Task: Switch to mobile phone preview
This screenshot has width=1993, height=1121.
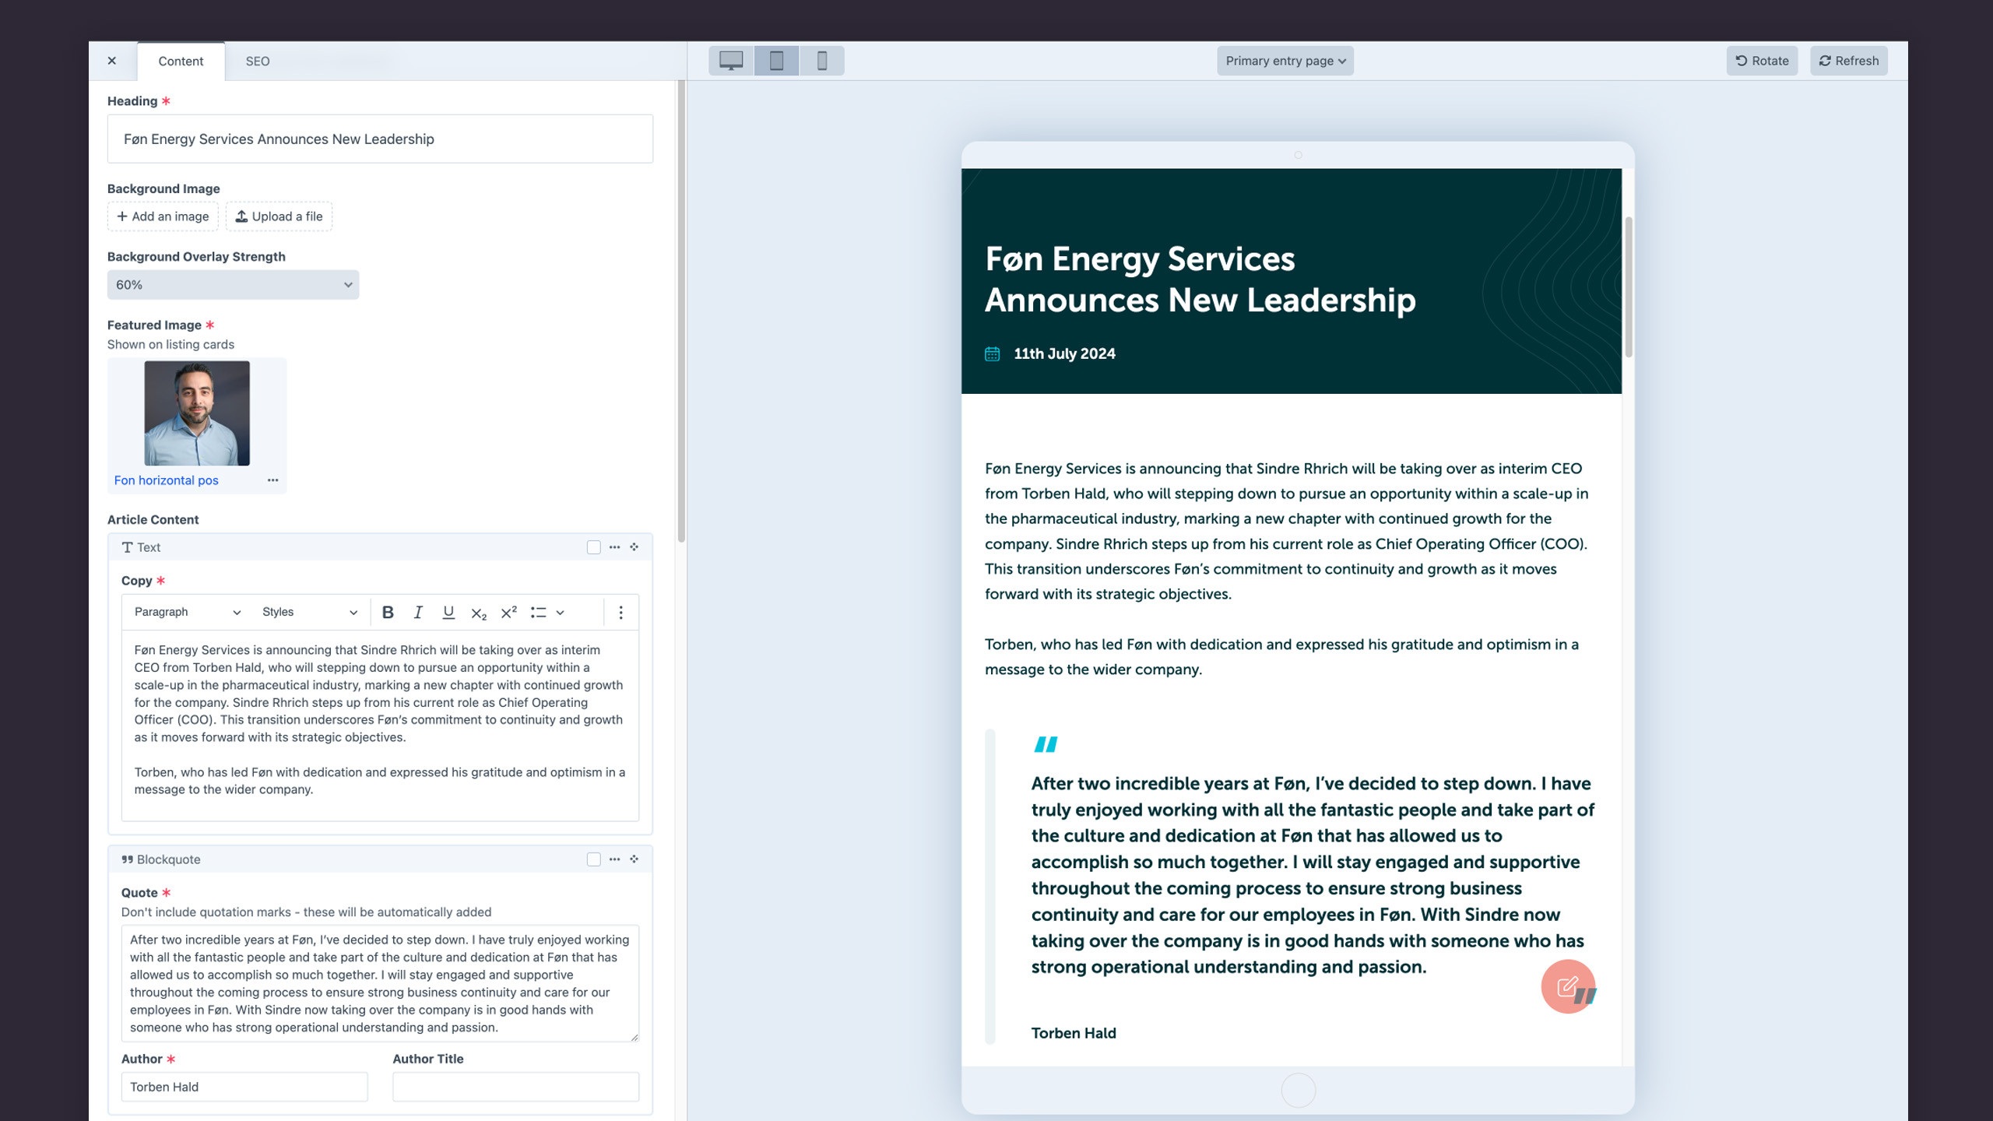Action: pos(821,61)
